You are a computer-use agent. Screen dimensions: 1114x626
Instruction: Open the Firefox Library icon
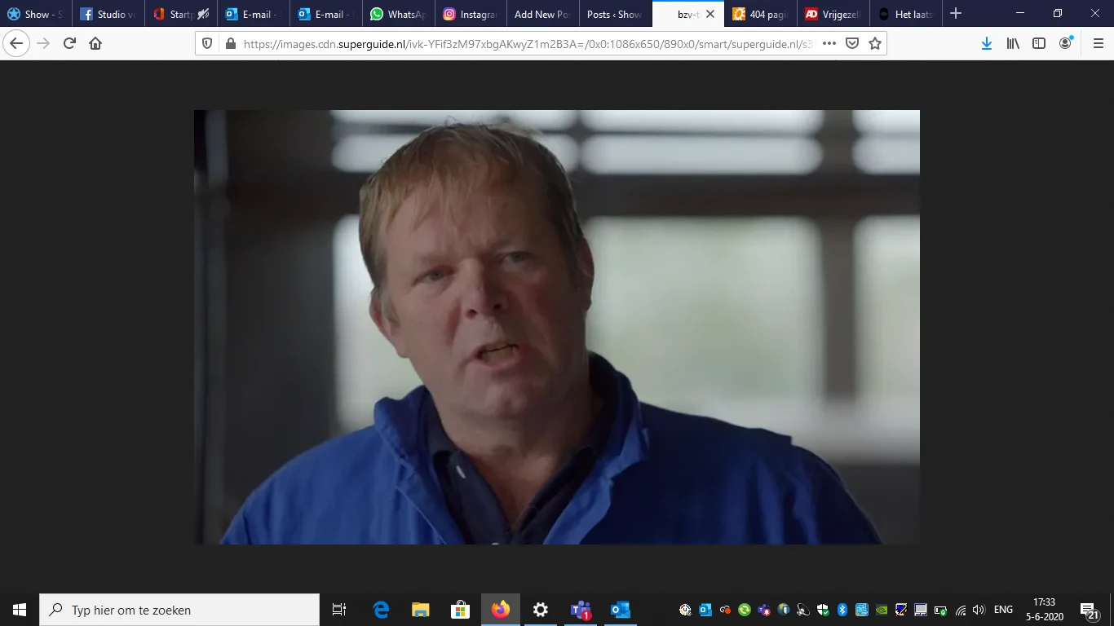click(x=1012, y=43)
